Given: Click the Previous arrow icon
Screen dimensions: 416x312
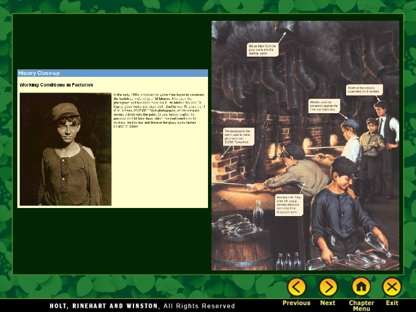Looking at the screenshot, I should click(x=296, y=287).
